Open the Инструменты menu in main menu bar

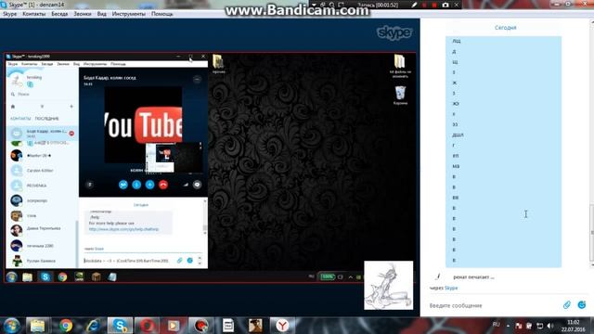click(128, 14)
